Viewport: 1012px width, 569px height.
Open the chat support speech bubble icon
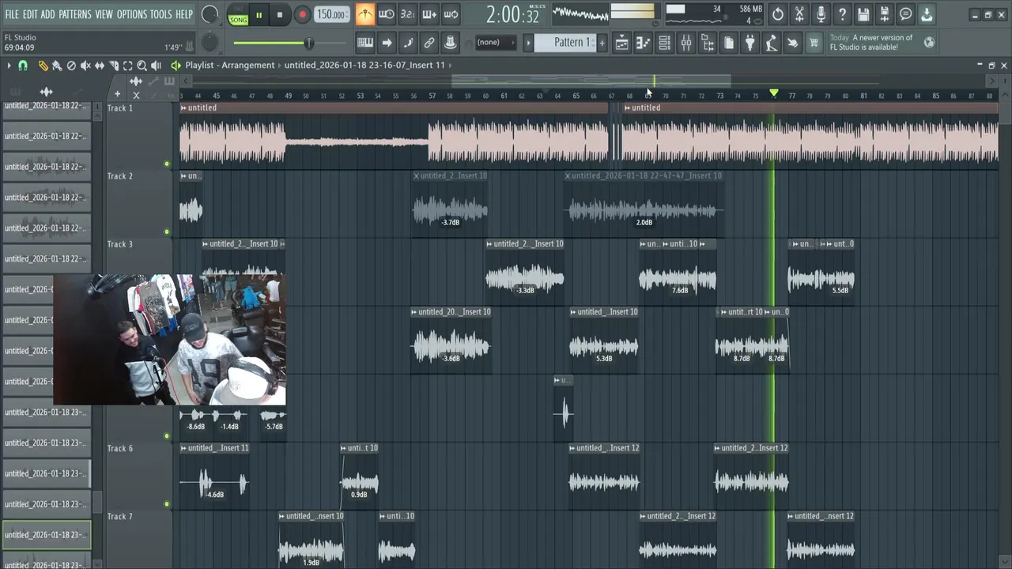coord(906,14)
